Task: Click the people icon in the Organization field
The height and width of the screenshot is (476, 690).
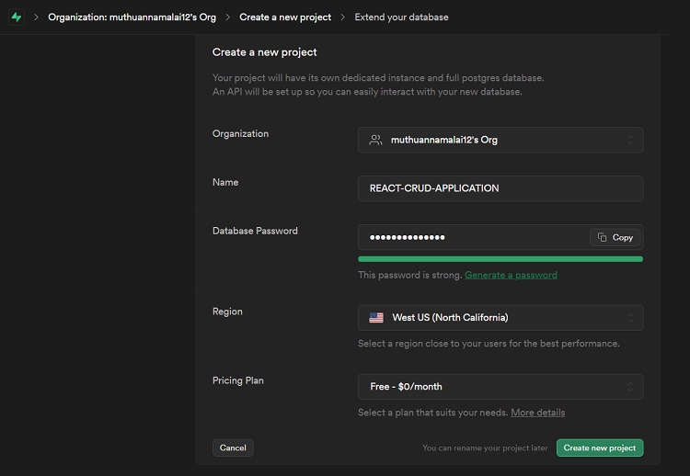Action: pyautogui.click(x=375, y=141)
